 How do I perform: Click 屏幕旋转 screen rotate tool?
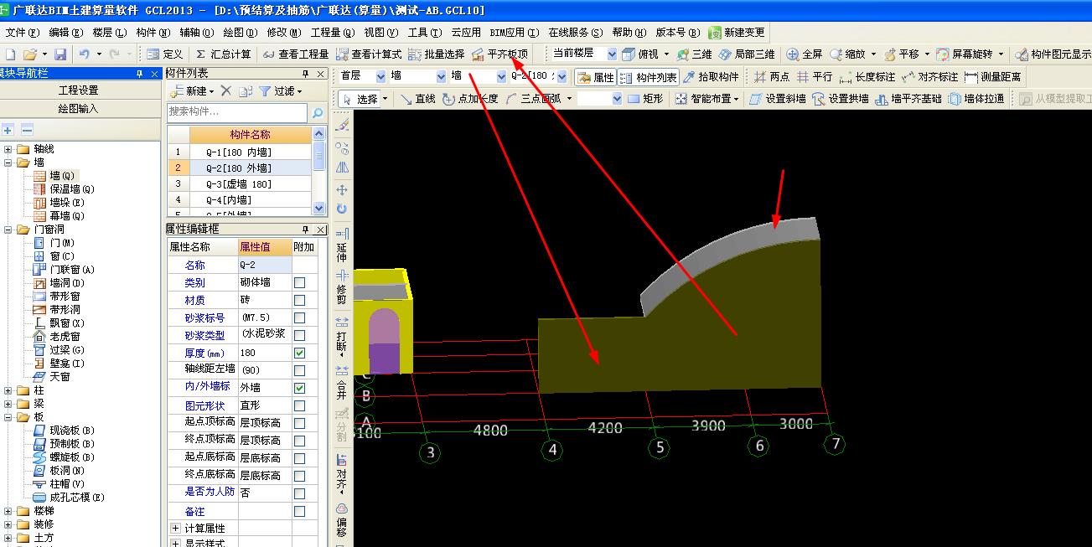[965, 54]
